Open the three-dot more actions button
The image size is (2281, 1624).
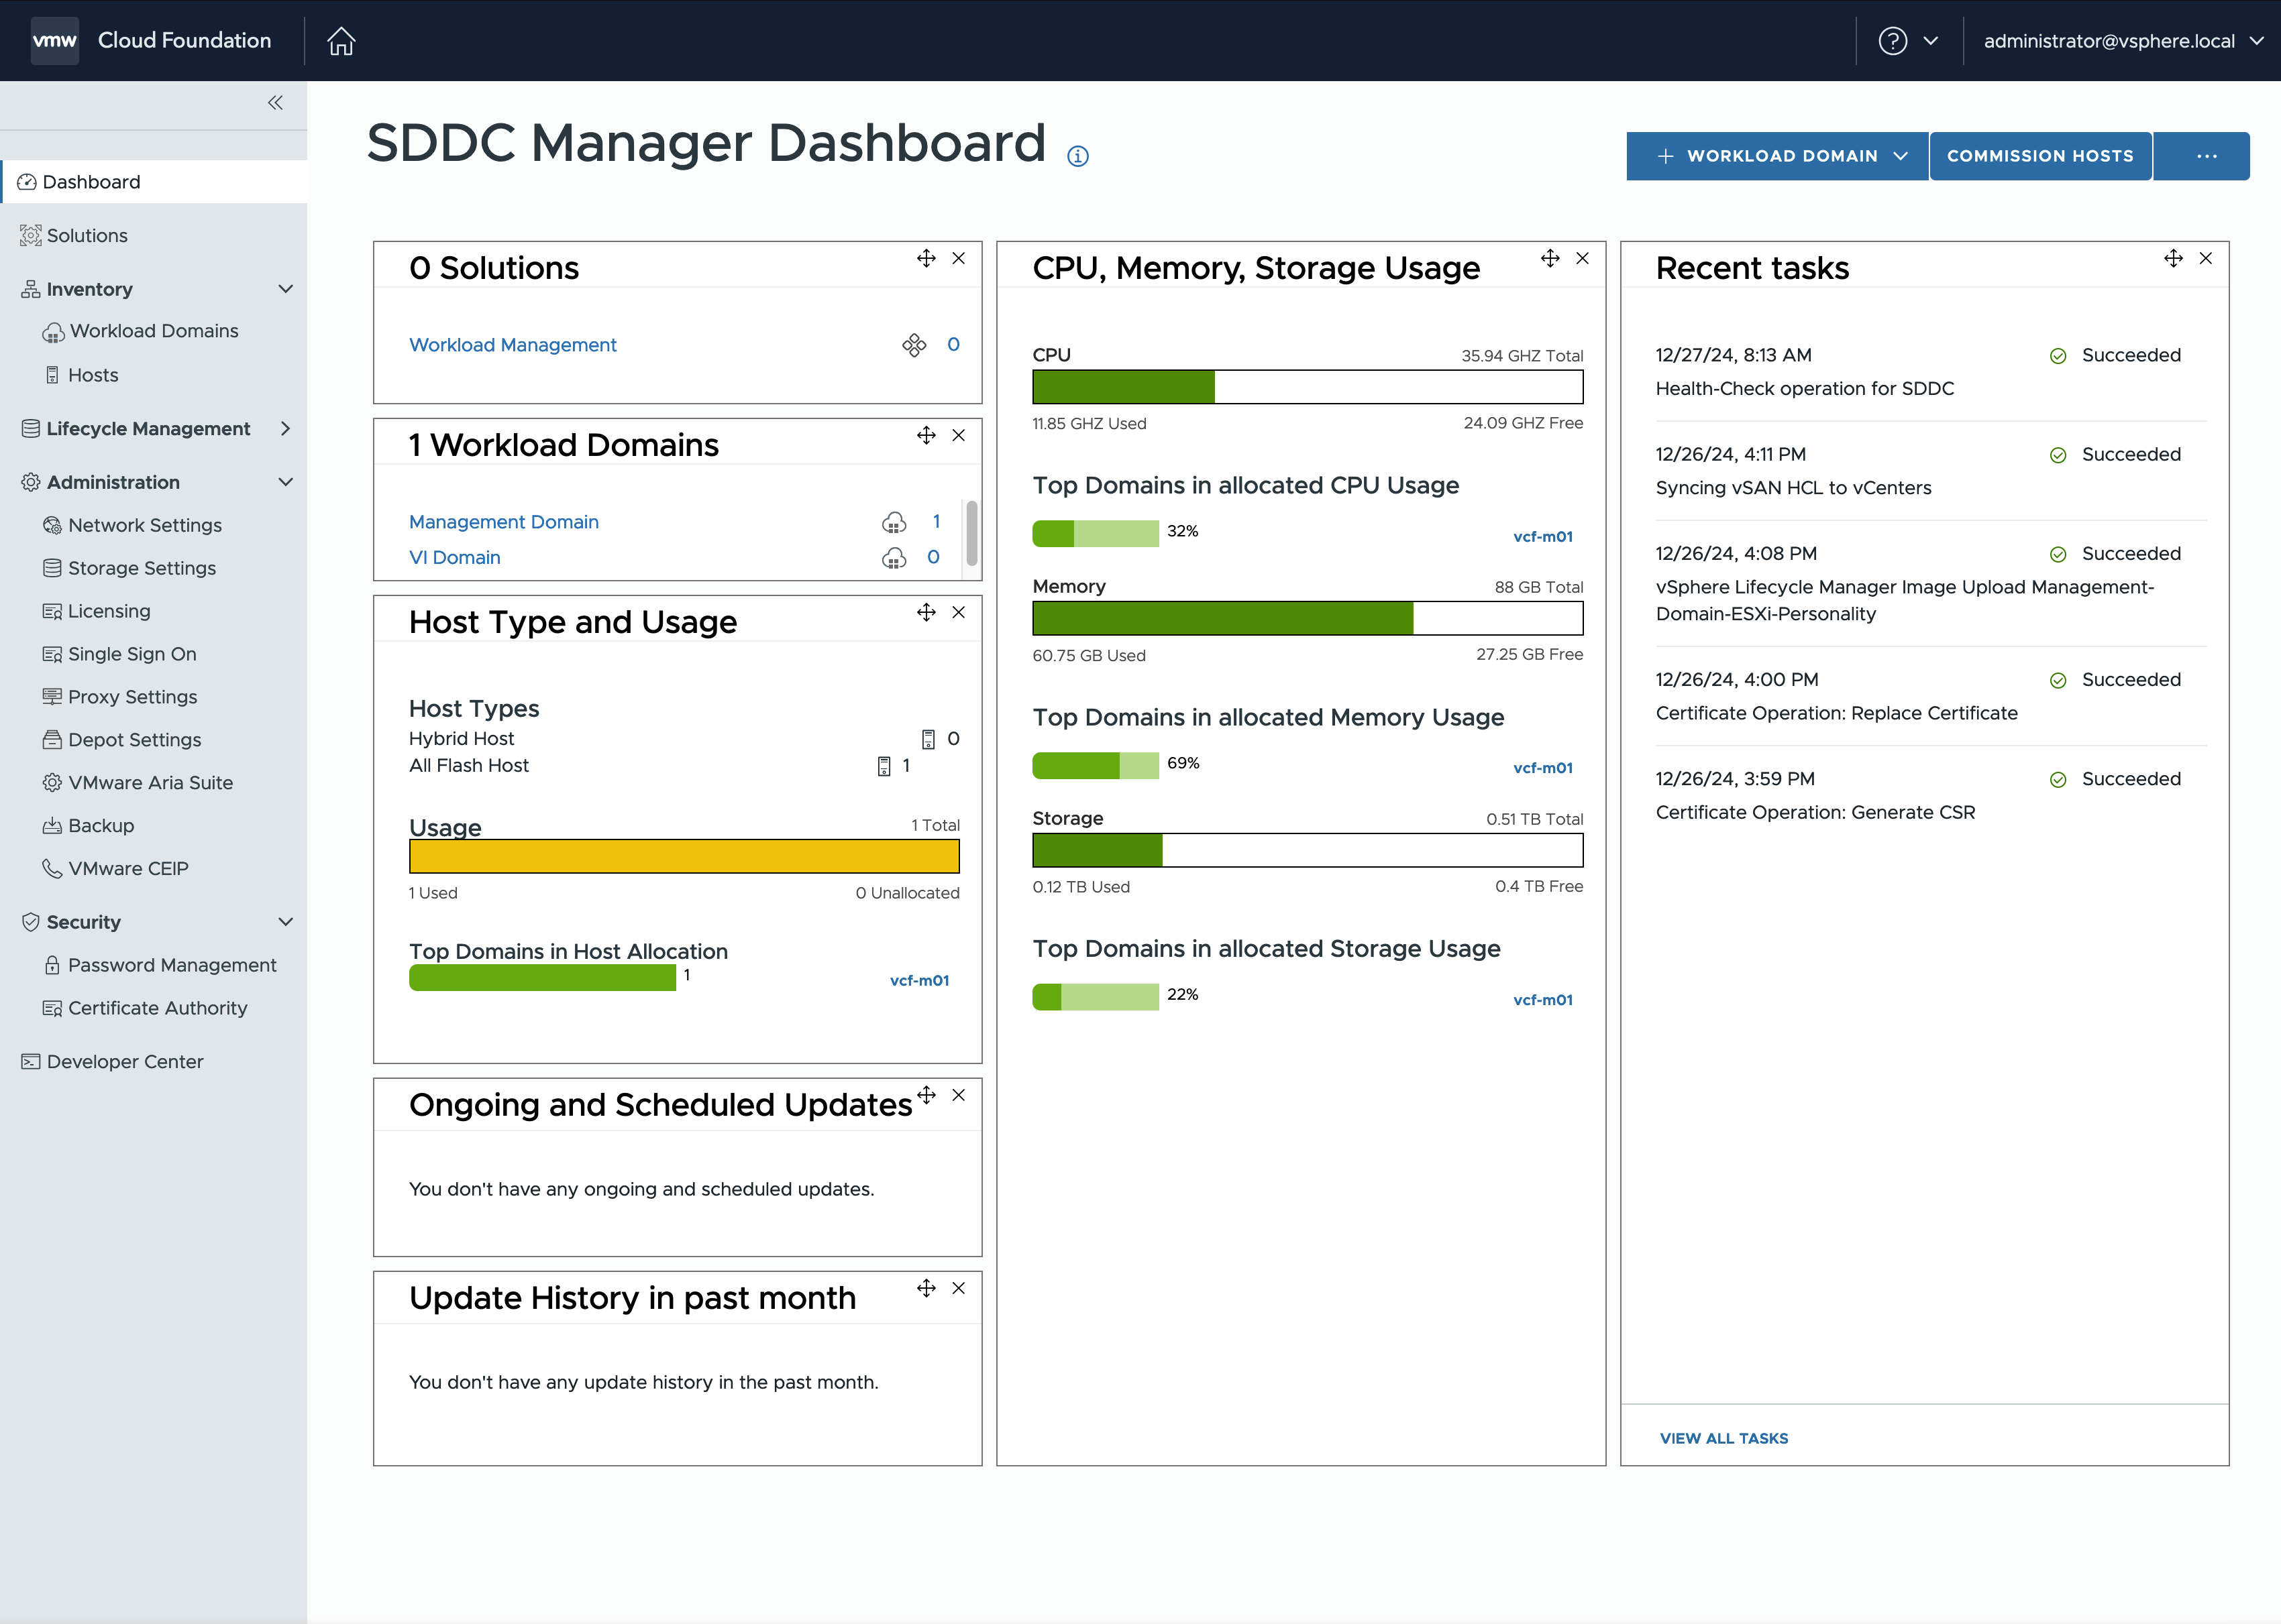2206,156
